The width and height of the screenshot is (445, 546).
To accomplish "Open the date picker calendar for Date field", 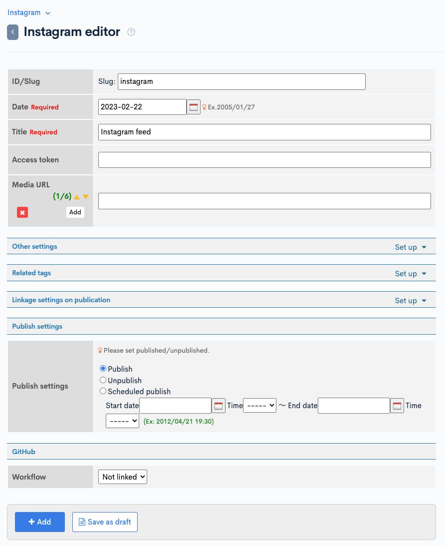I will [x=194, y=106].
